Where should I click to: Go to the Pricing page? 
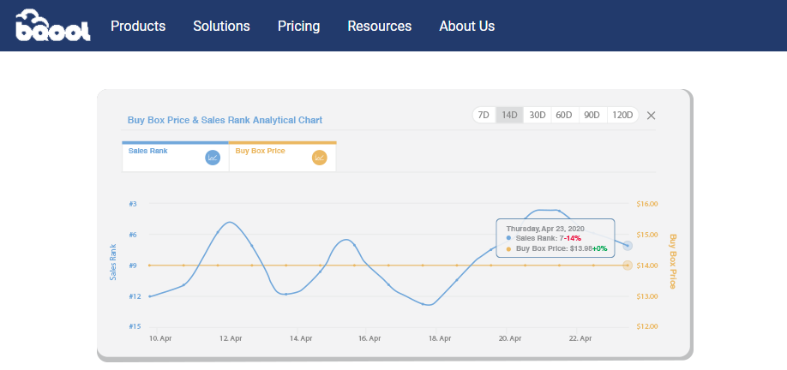coord(298,27)
